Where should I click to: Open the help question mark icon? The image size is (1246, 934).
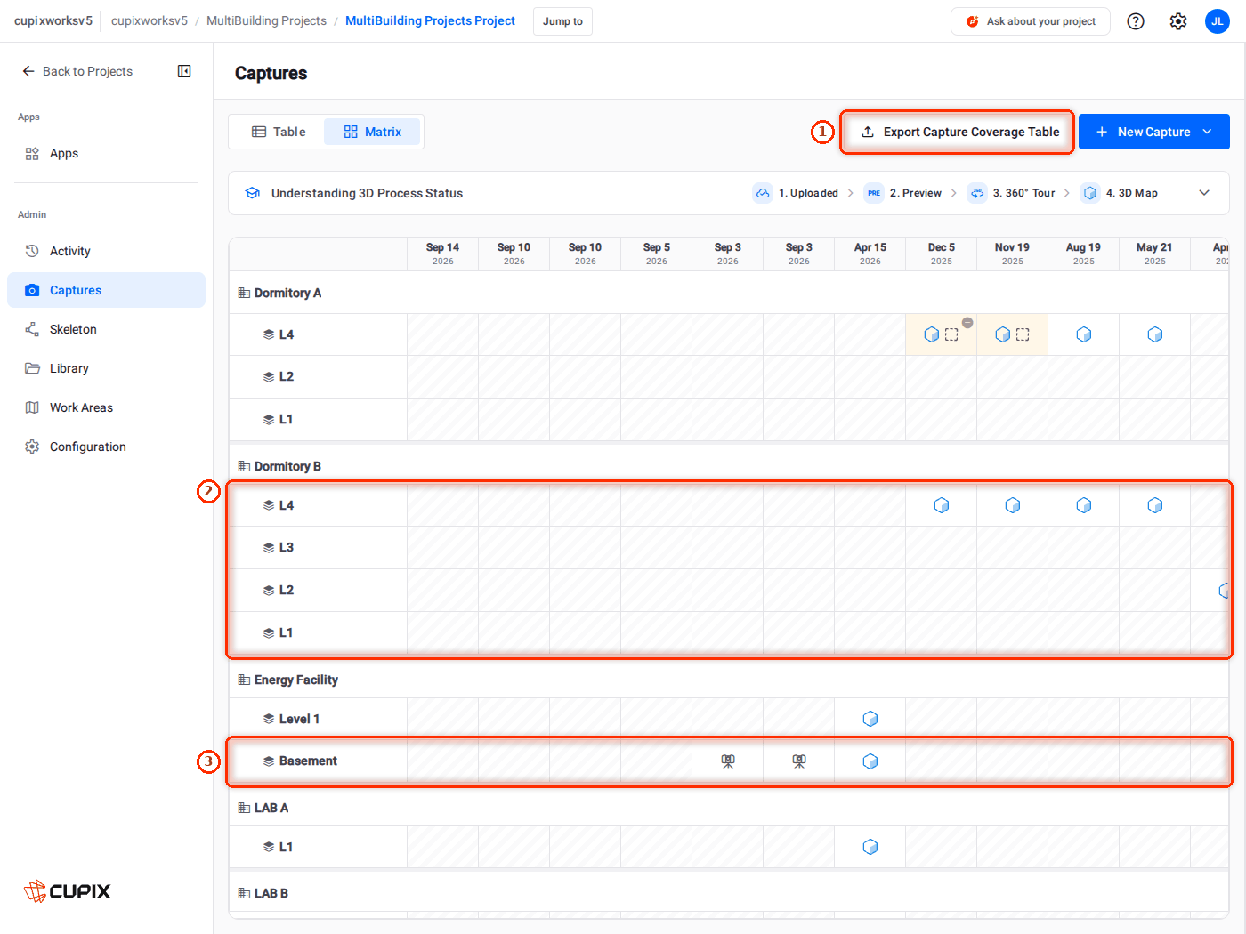coord(1136,21)
